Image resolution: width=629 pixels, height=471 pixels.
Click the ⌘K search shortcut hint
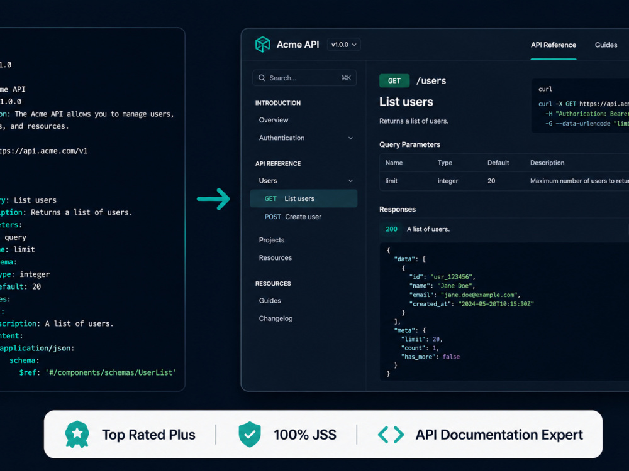346,78
